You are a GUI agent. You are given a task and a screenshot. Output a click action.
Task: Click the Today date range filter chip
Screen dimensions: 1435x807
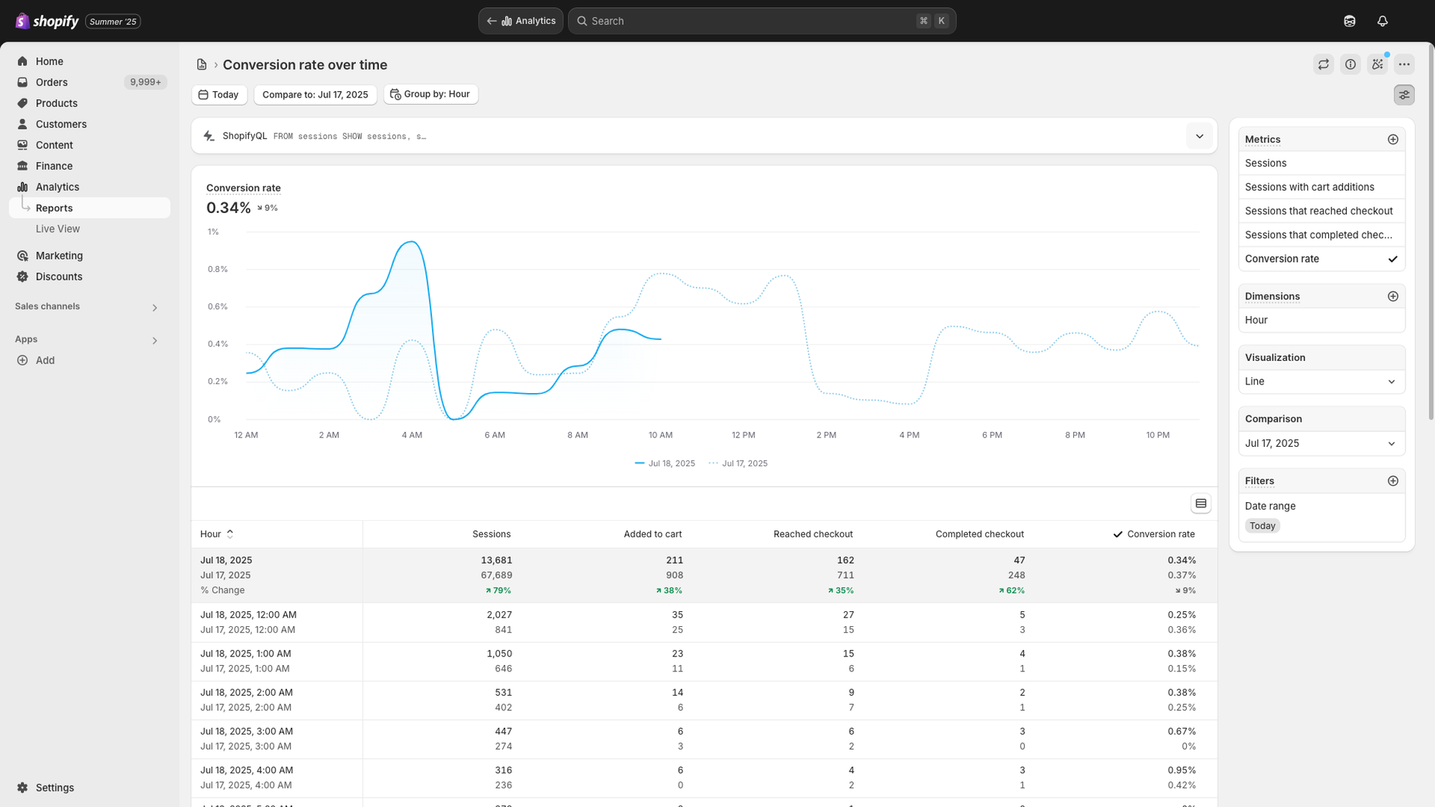pos(1262,526)
